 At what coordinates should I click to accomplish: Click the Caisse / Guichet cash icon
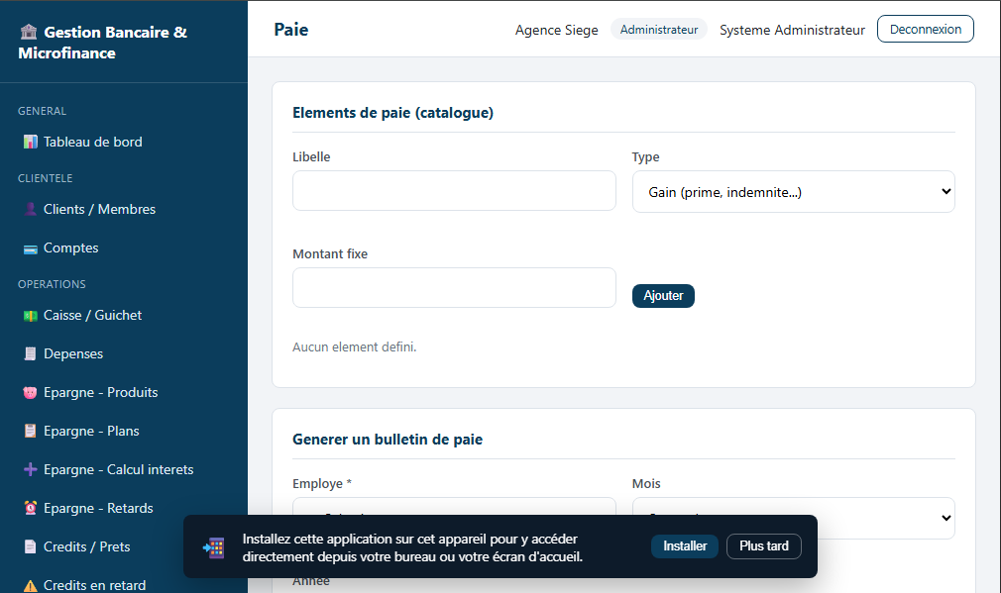tap(30, 316)
